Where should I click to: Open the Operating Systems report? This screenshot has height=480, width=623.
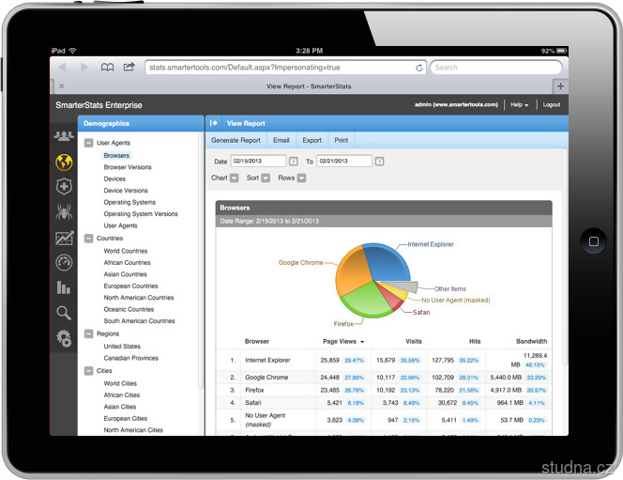point(129,202)
